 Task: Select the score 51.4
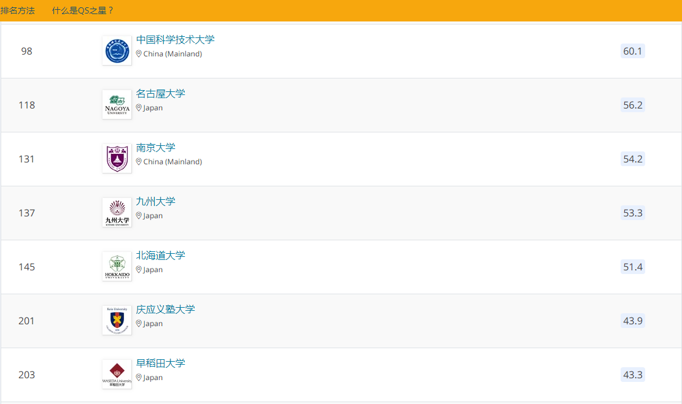(632, 266)
